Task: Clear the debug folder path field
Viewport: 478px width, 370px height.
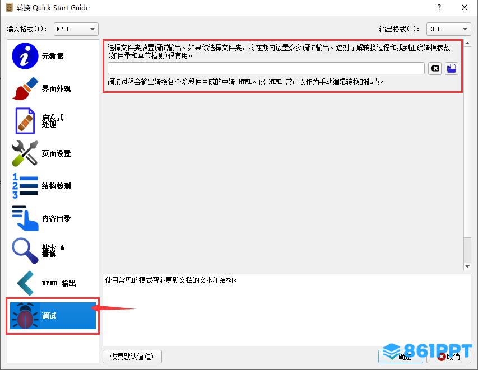Action: pos(435,68)
